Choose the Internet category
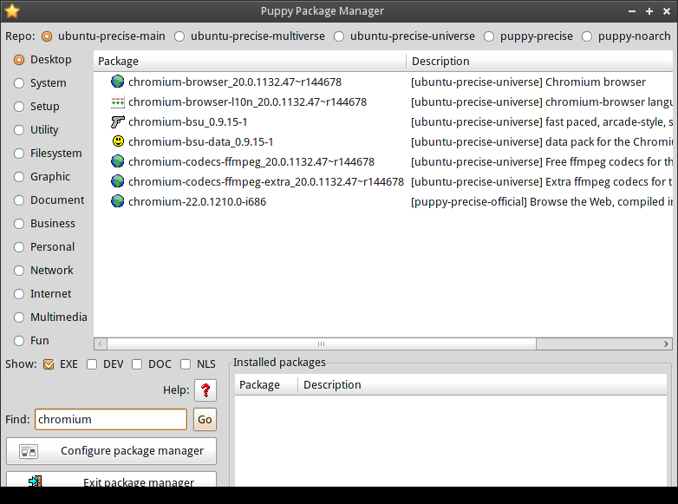Viewport: 678px width, 504px height. coord(19,294)
